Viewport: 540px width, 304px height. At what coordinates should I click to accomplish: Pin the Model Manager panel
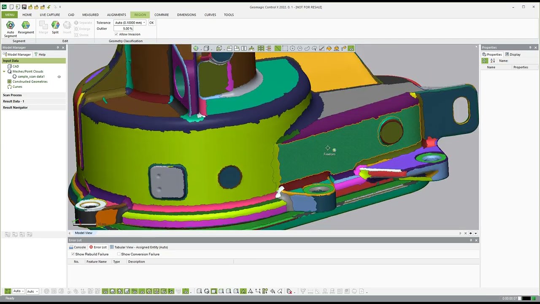[x=58, y=47]
